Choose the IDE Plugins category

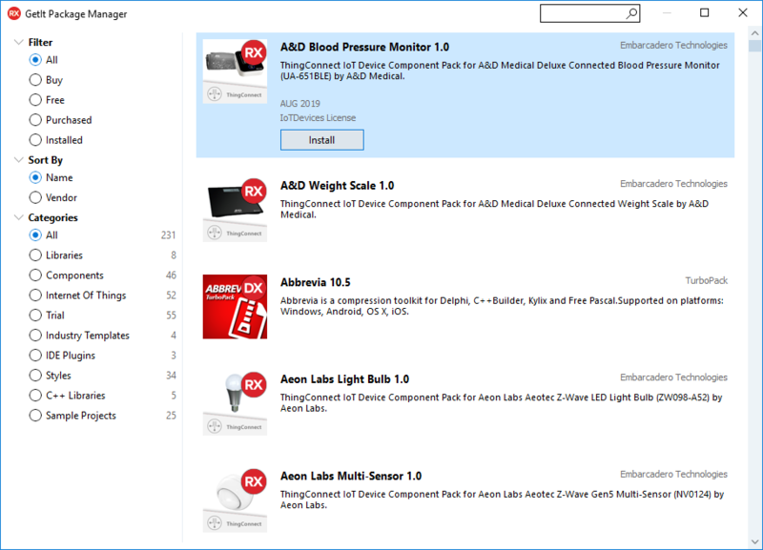[x=35, y=355]
